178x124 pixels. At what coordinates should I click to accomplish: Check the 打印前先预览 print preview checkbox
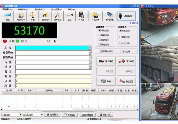point(100,51)
